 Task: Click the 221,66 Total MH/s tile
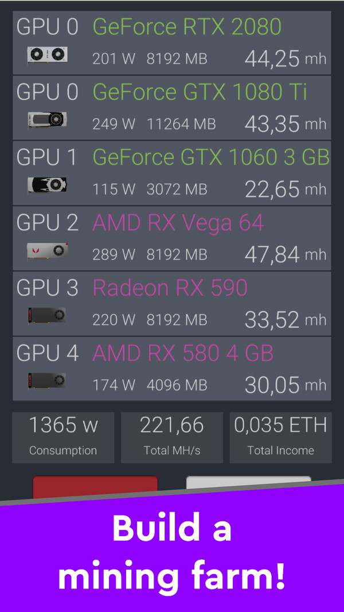click(172, 437)
